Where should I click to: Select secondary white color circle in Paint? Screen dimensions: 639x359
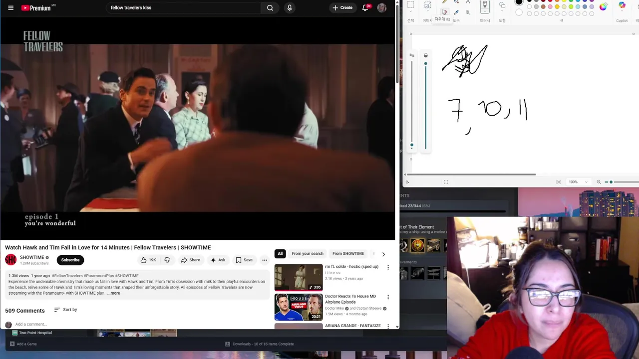[x=519, y=12]
